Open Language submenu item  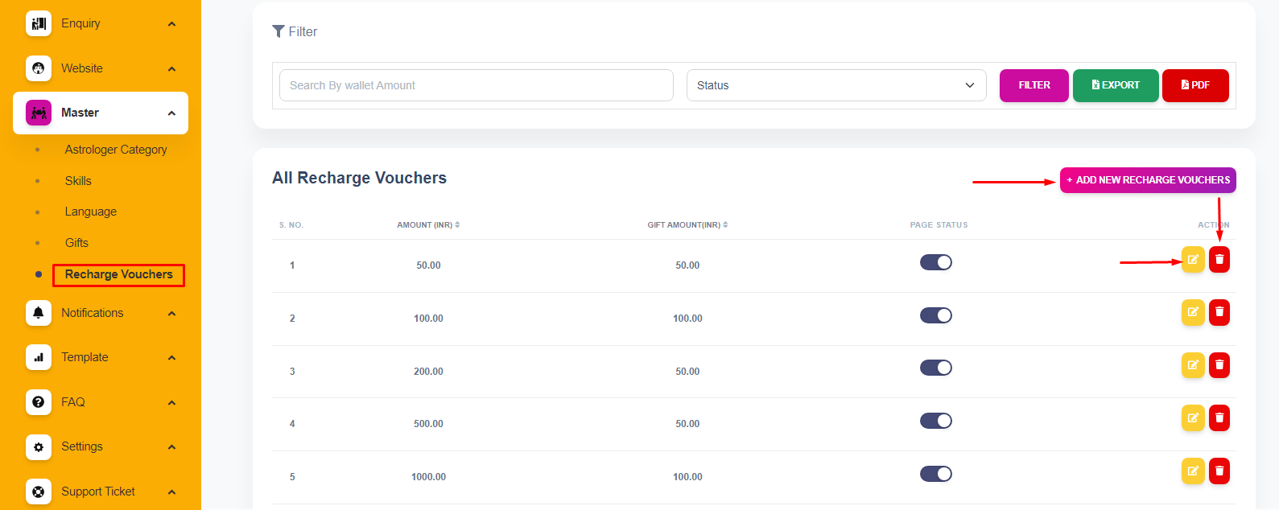(x=91, y=212)
